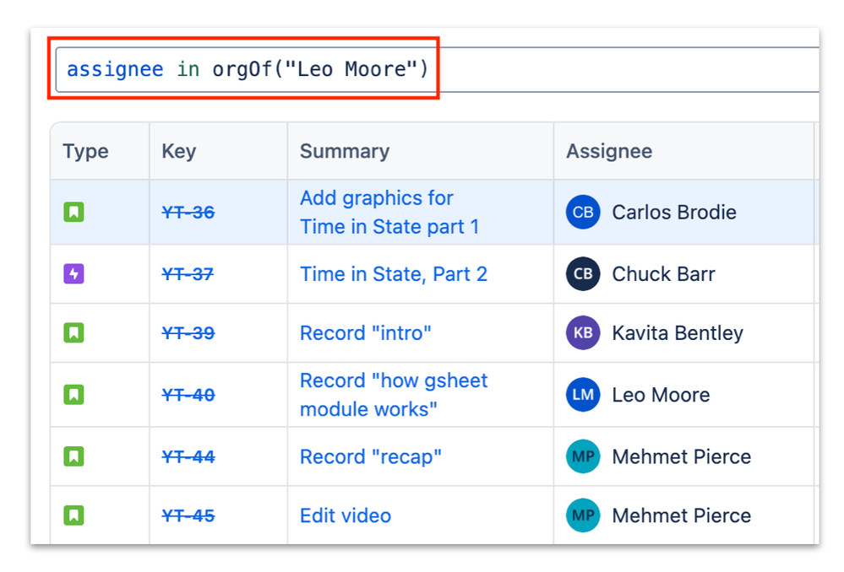Open the 'Record "recap"' summary link

click(x=371, y=457)
